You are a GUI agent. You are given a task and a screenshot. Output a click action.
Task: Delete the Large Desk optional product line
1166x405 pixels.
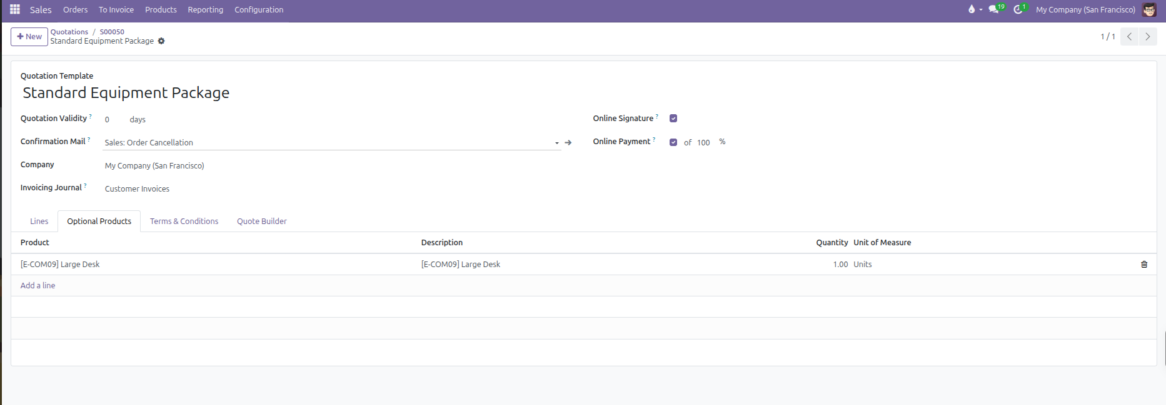click(x=1144, y=265)
